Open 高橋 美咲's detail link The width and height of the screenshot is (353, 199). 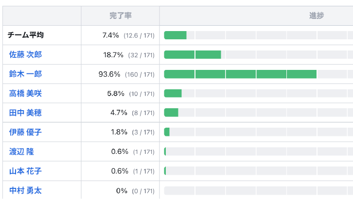coord(25,94)
